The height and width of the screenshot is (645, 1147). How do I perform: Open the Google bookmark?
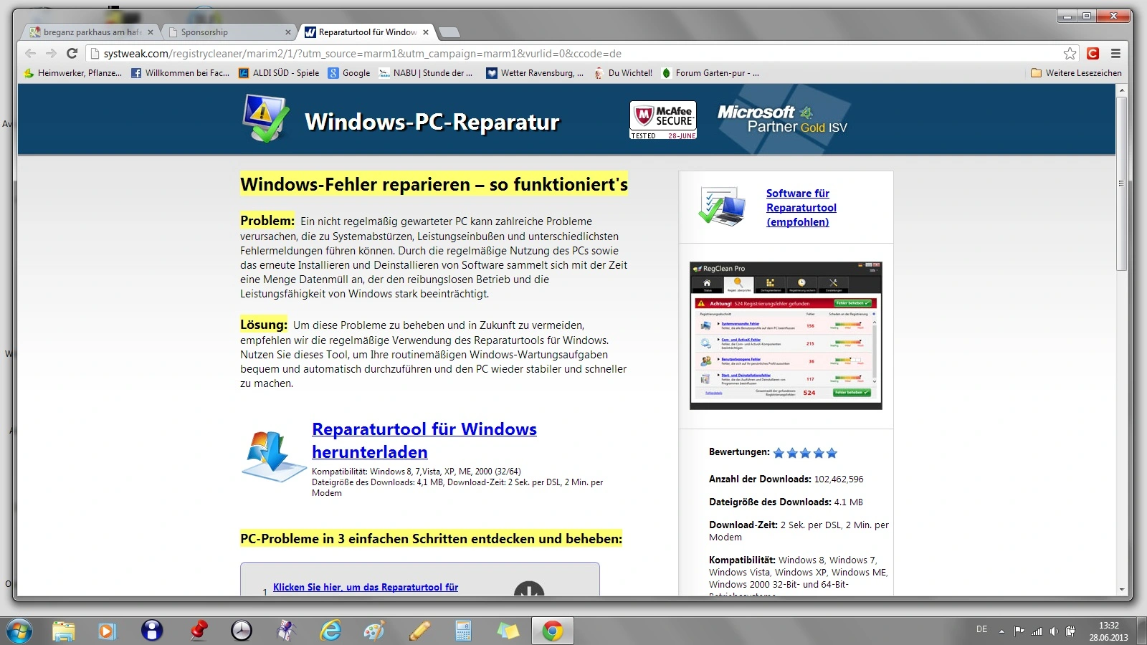pos(349,73)
